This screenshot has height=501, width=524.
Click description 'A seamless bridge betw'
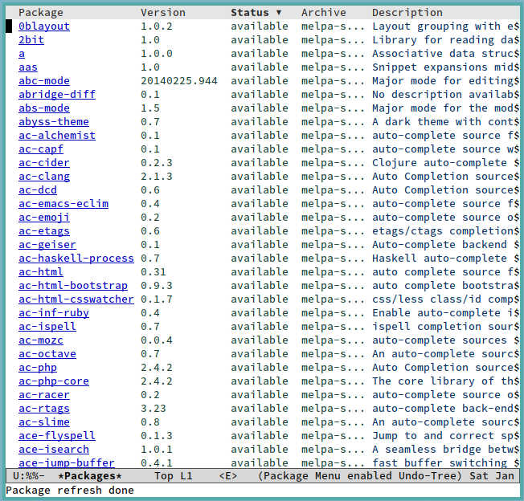point(443,450)
